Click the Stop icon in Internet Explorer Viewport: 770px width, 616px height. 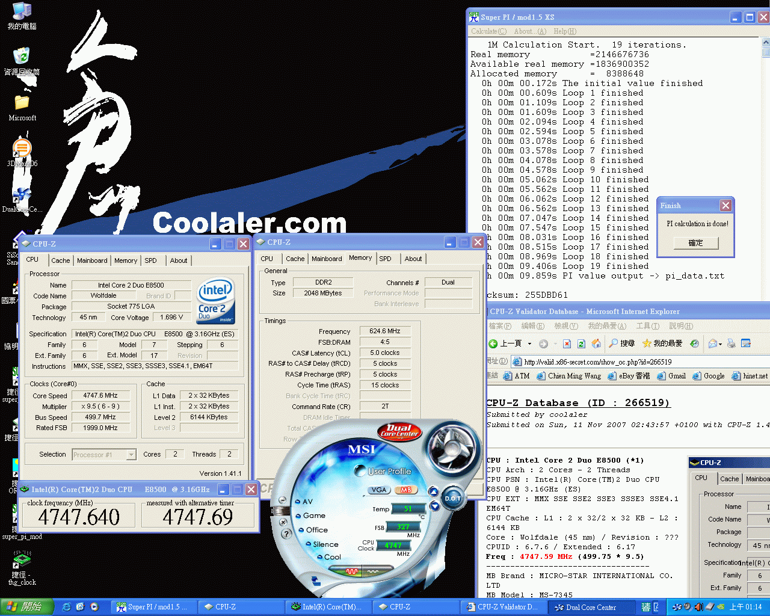pos(567,343)
